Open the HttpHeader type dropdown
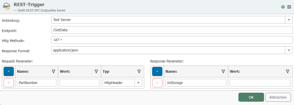The height and width of the screenshot is (105, 294). [x=138, y=83]
